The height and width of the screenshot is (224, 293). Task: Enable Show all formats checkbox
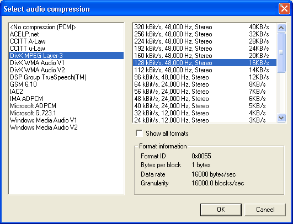coord(139,134)
